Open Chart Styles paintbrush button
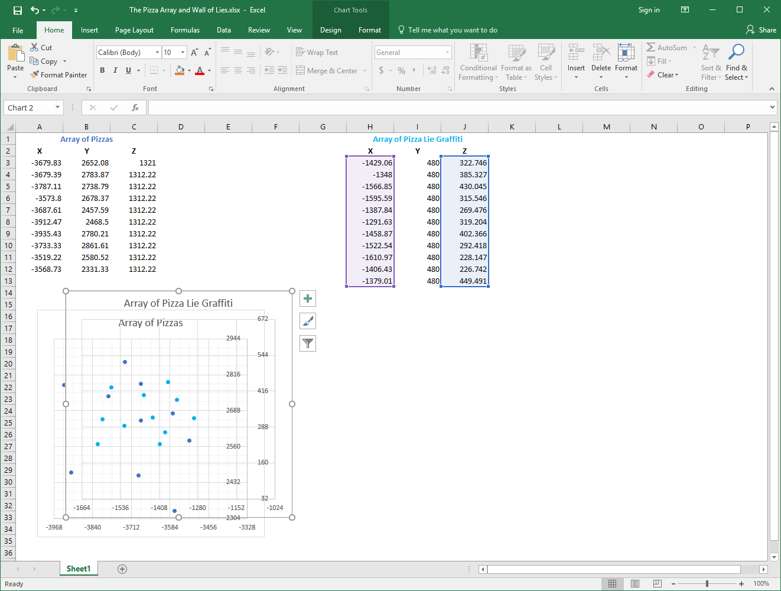This screenshot has height=591, width=781. point(308,321)
